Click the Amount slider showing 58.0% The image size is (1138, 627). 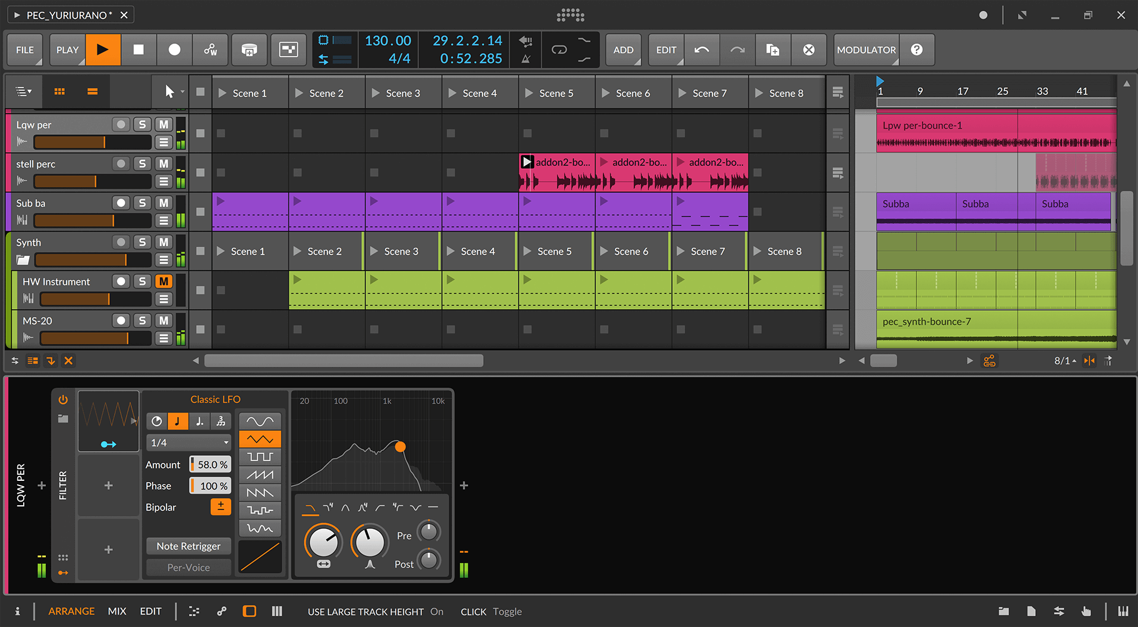(209, 464)
